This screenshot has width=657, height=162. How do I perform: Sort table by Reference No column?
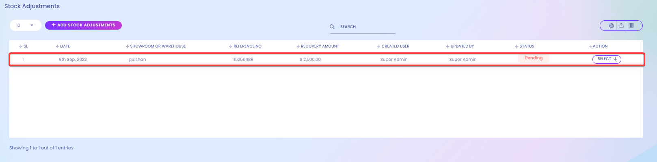click(245, 46)
